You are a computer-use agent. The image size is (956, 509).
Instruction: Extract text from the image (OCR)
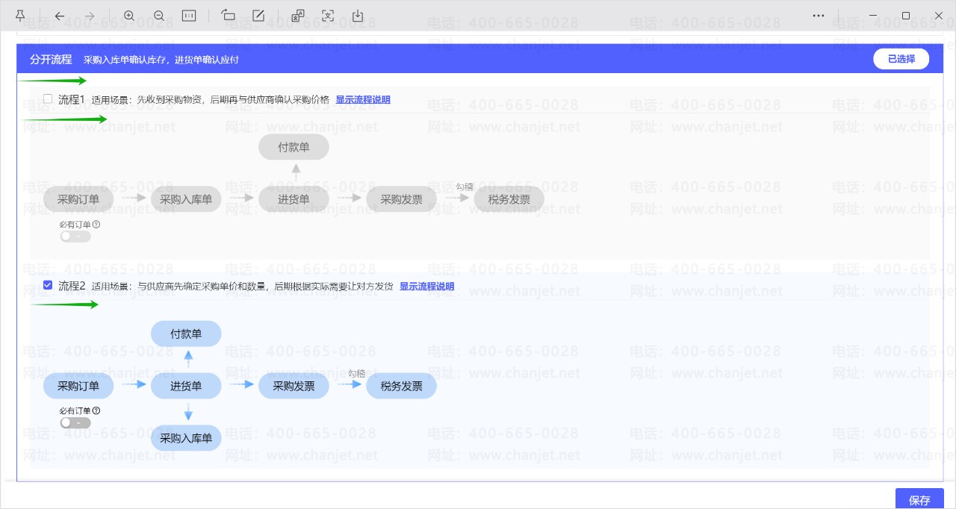tap(328, 16)
